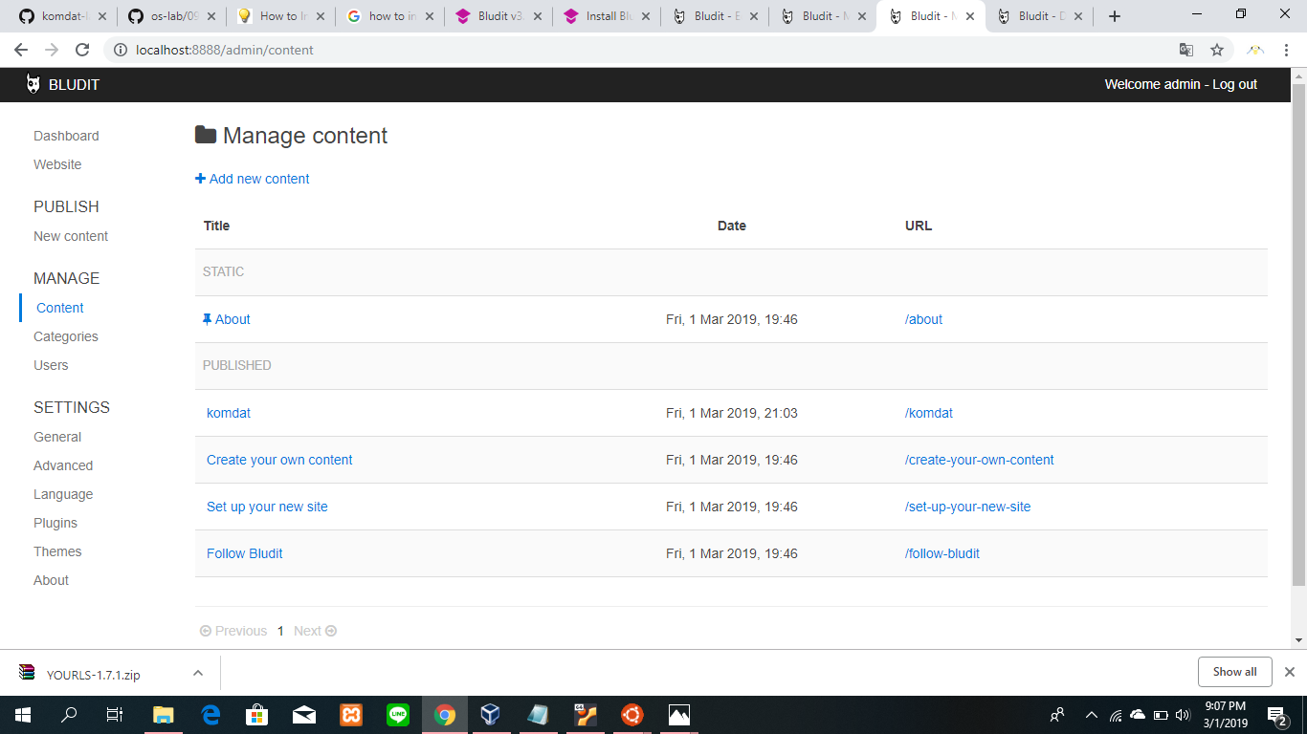Click Previous pagination link
Screen dimensions: 1307x734
point(233,631)
